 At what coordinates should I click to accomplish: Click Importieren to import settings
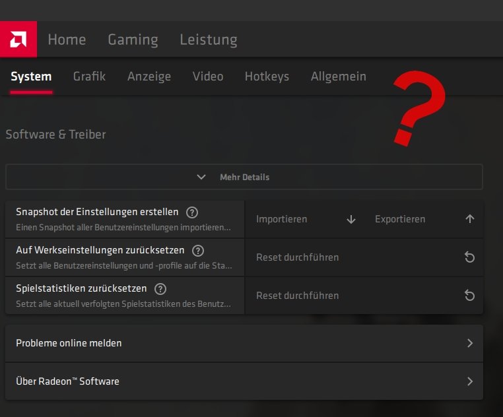click(281, 220)
